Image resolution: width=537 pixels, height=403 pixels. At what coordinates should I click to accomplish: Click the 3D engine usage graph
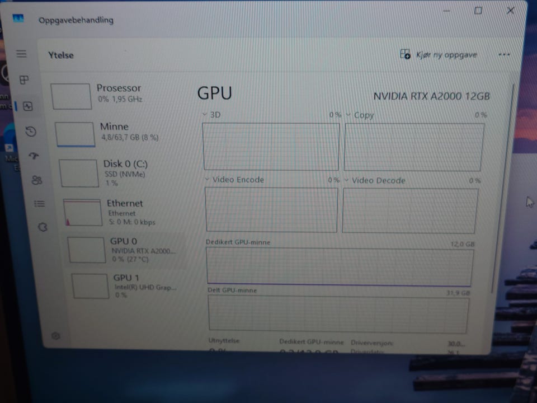[271, 147]
